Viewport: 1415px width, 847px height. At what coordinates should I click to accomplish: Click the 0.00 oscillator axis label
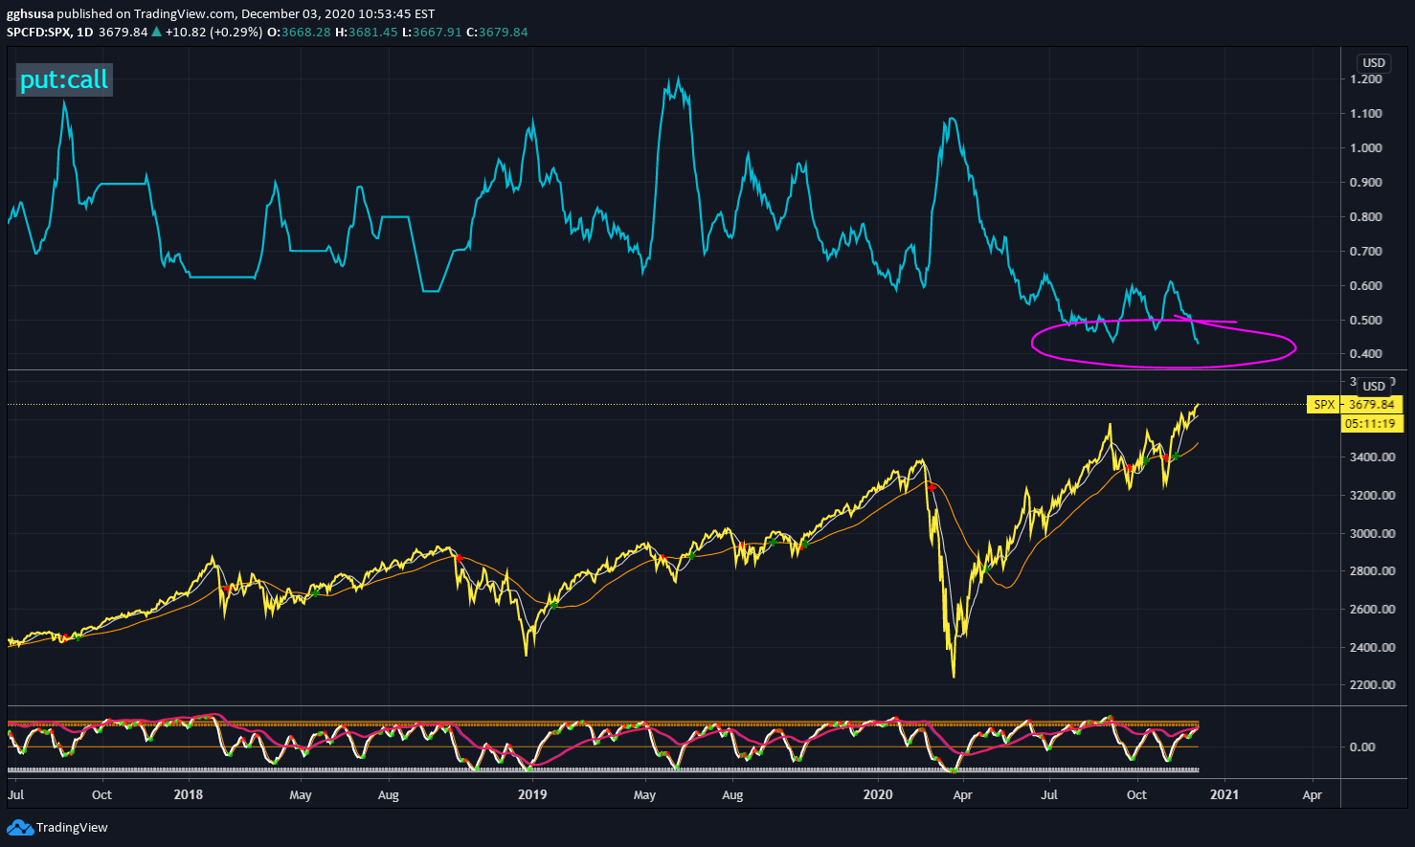click(1361, 747)
